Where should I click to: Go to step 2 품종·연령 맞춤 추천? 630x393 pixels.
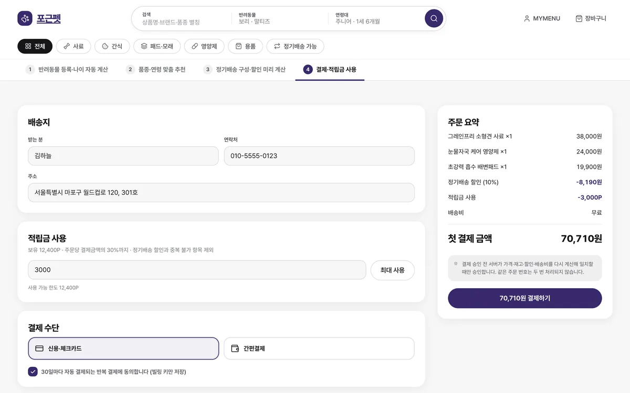point(155,69)
